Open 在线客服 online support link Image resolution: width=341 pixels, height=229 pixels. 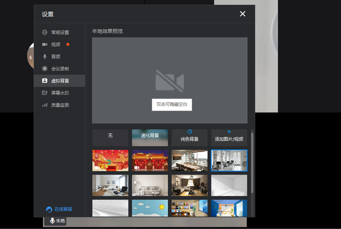click(x=63, y=209)
